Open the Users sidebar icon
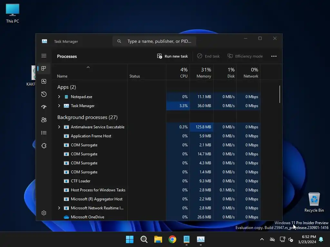 tap(44, 120)
